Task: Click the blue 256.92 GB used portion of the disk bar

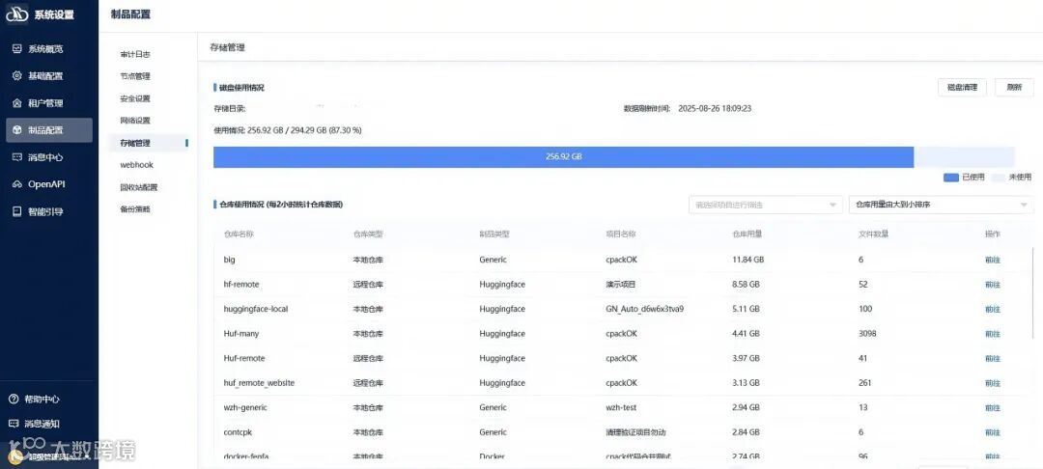Action: click(563, 156)
